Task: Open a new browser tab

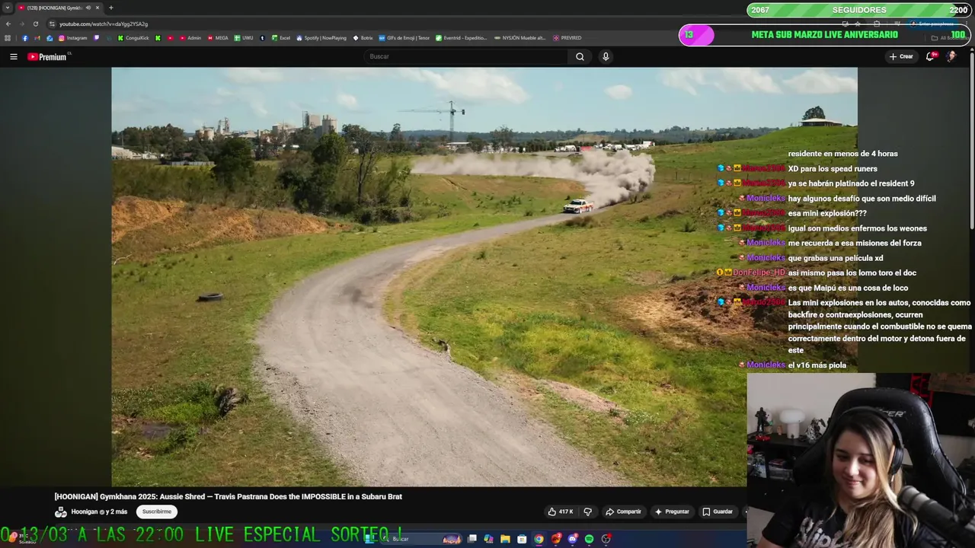Action: [x=110, y=8]
